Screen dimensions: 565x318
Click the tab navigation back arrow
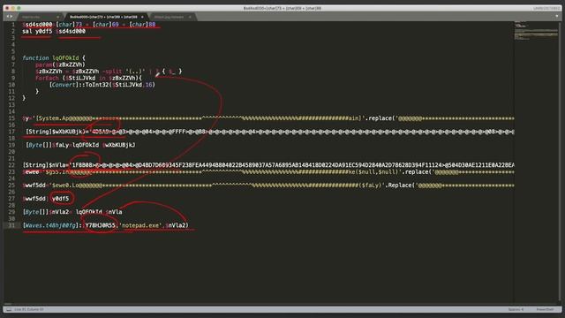tap(8, 16)
